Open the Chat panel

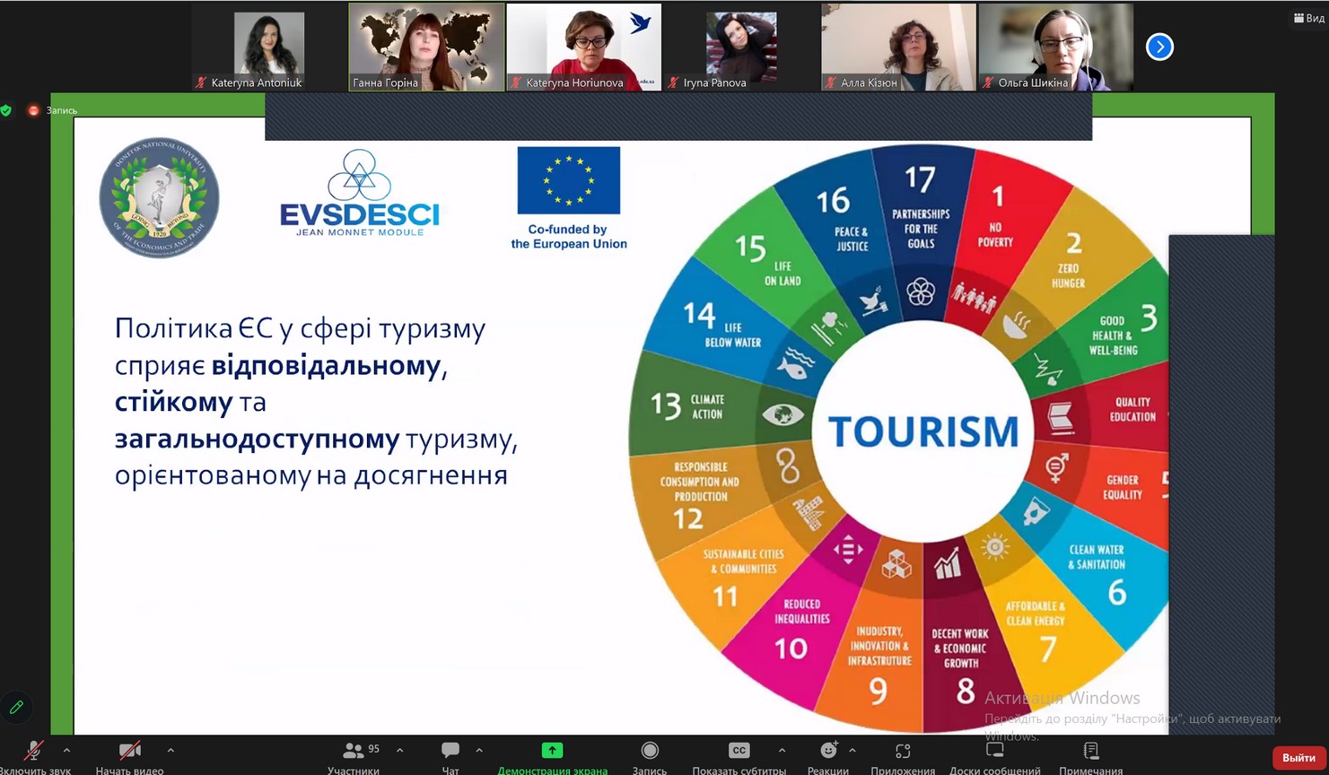point(450,751)
